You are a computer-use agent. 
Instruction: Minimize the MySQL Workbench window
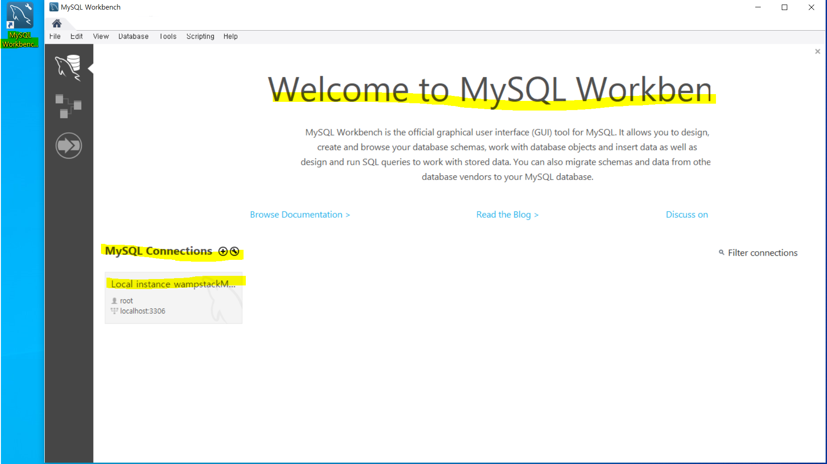758,7
